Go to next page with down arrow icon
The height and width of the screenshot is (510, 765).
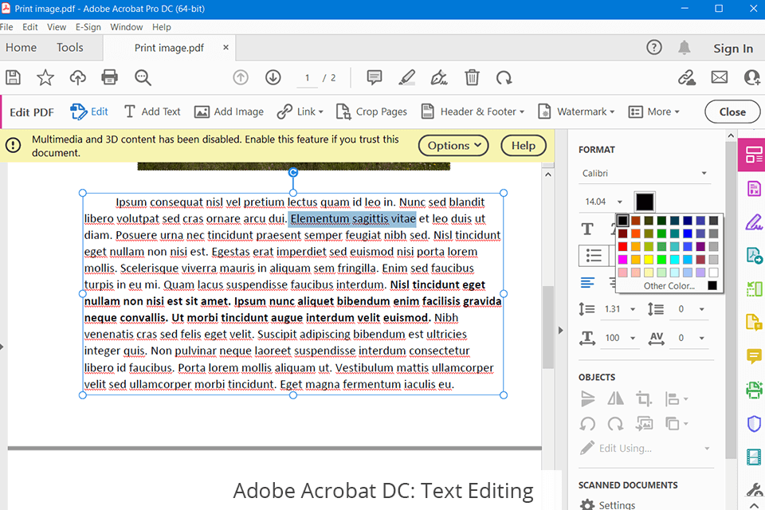tap(273, 77)
